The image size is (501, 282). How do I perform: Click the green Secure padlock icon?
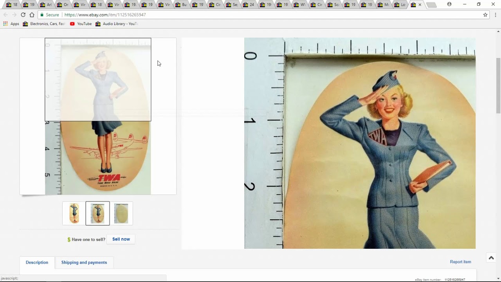(42, 15)
